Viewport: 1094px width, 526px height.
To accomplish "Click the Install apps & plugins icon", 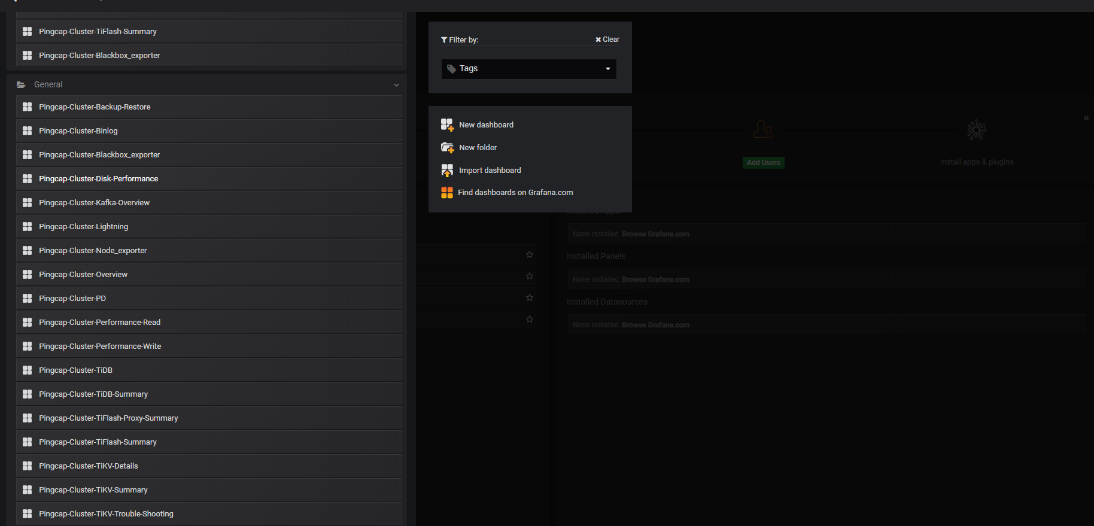I will pos(977,130).
